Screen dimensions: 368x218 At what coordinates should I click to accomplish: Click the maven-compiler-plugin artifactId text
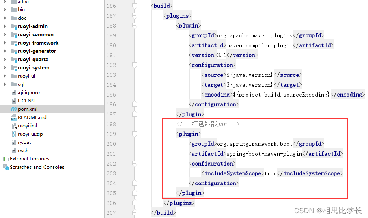tap(260, 45)
